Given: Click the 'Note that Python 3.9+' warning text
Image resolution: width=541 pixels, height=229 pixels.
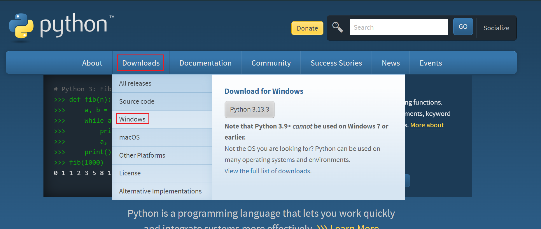Looking at the screenshot, I should click(x=306, y=131).
